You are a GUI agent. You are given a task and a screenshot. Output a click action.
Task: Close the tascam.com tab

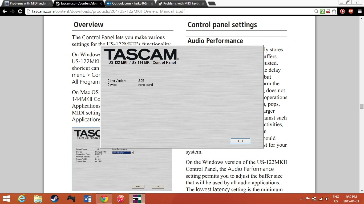100,4
